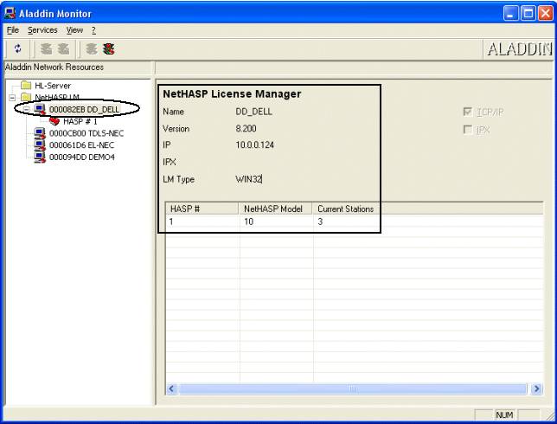
Task: Click the red traffic-light toolbar icon
Action: (x=109, y=48)
